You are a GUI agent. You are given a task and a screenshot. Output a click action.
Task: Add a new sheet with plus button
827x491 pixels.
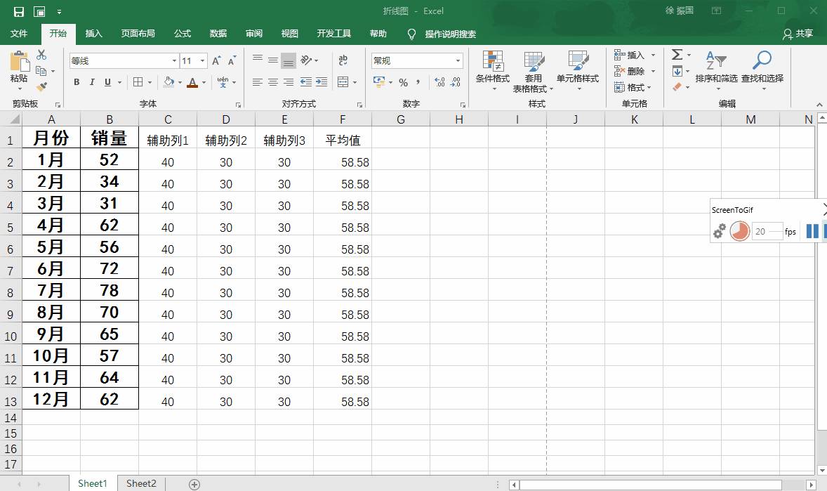point(194,484)
